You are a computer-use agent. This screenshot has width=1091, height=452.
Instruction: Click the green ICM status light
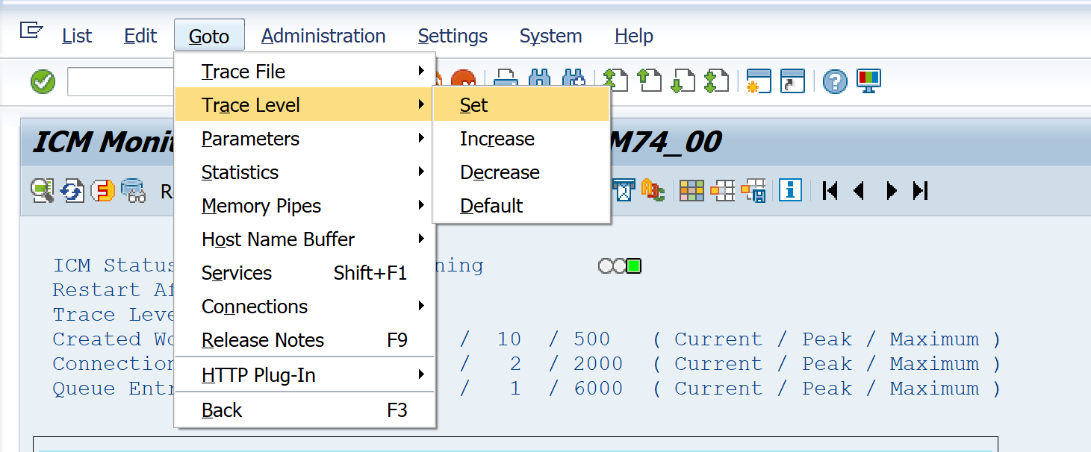click(634, 266)
